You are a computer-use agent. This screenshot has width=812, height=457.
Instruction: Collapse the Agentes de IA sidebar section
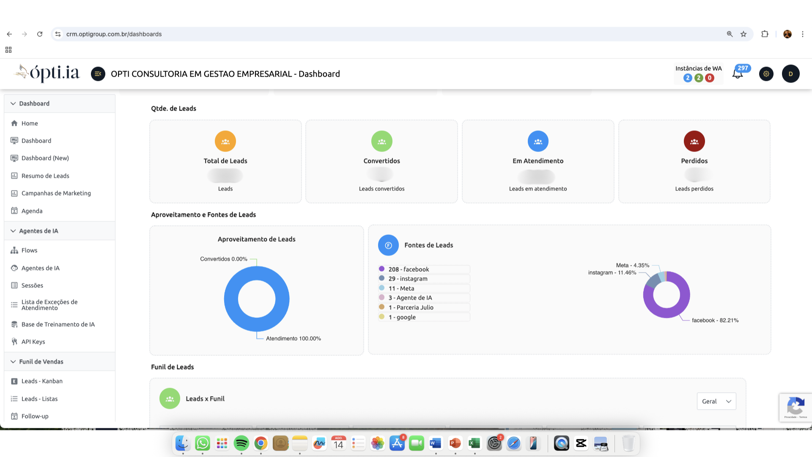coord(38,231)
